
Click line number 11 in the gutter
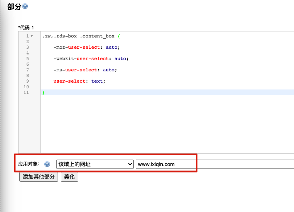click(x=26, y=93)
